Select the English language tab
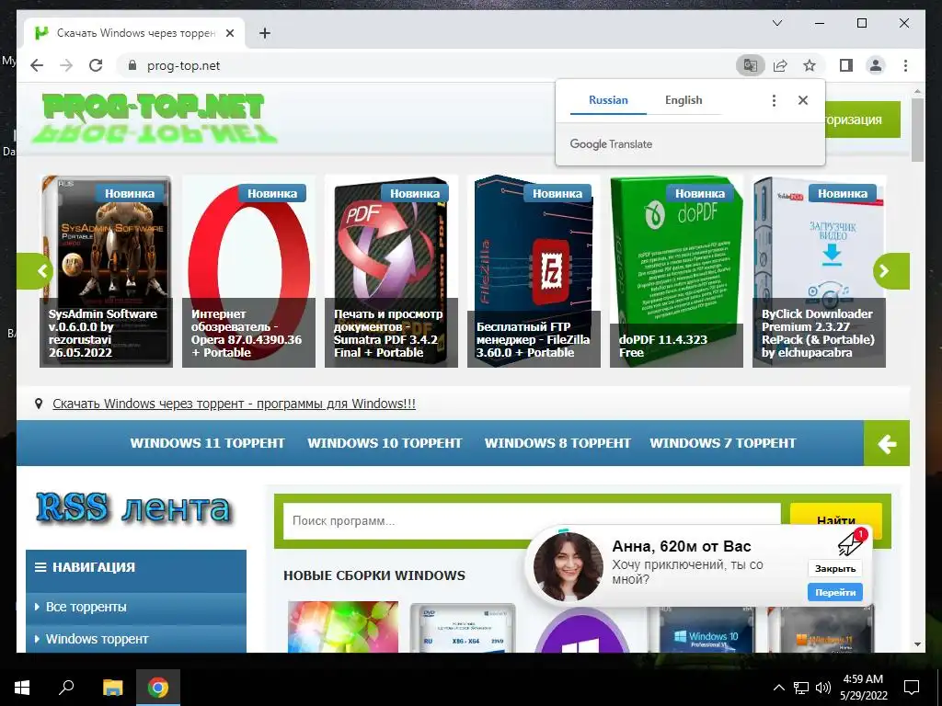The width and height of the screenshot is (942, 706). coord(684,100)
